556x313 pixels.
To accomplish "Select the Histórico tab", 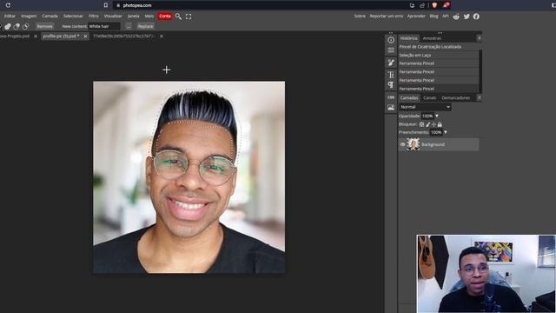I will pos(409,38).
